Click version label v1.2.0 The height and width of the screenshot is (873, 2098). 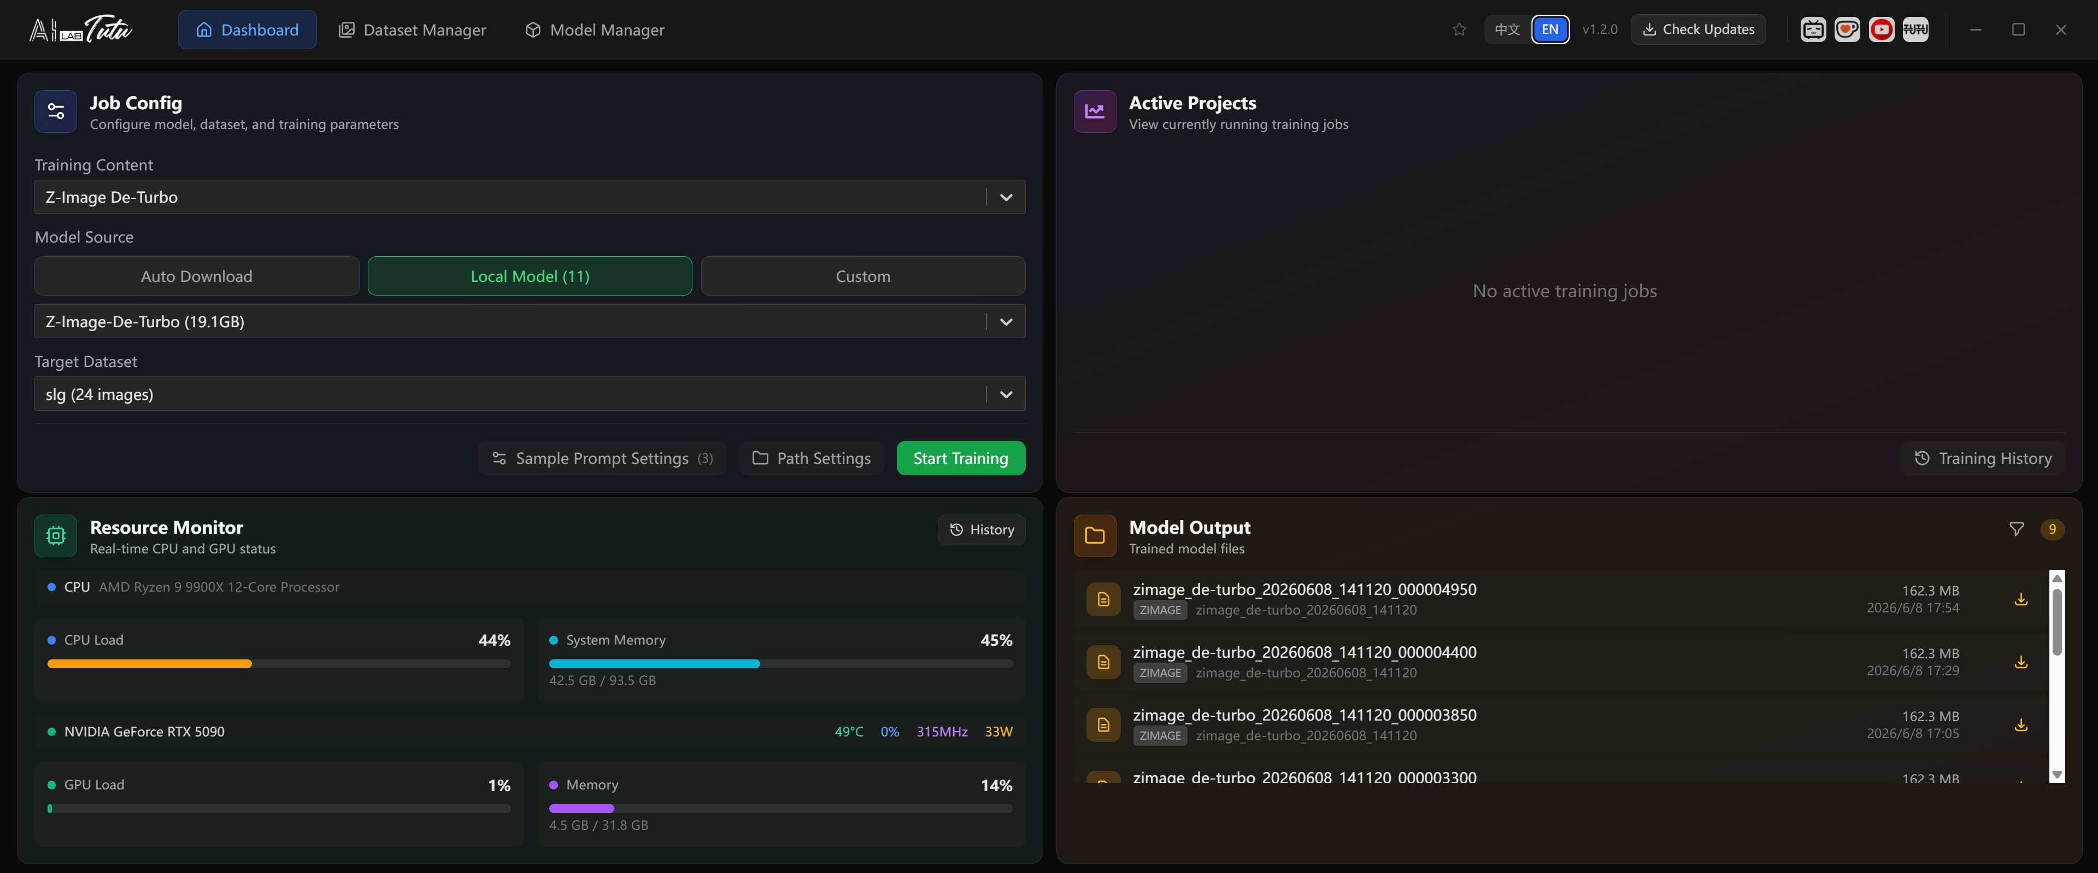tap(1600, 30)
